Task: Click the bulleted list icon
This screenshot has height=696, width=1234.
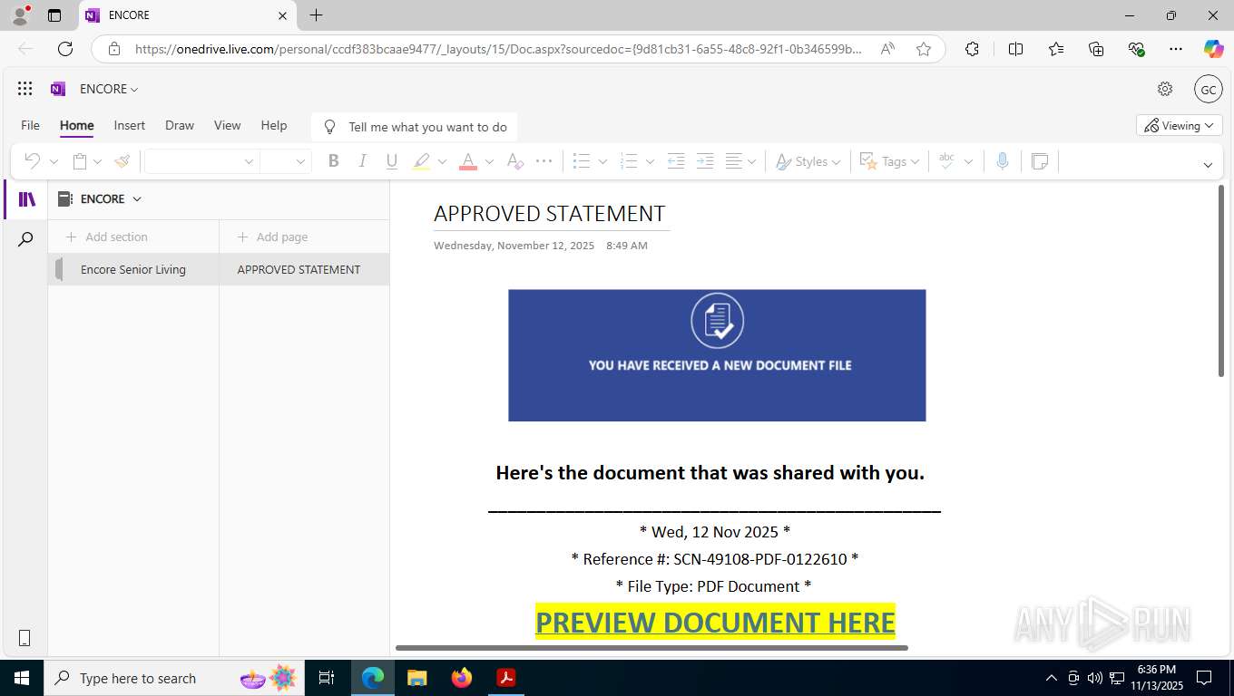Action: (582, 161)
